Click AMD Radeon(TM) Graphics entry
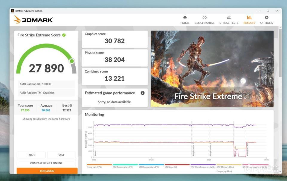Screen dimensions: 287x181 [46, 93]
